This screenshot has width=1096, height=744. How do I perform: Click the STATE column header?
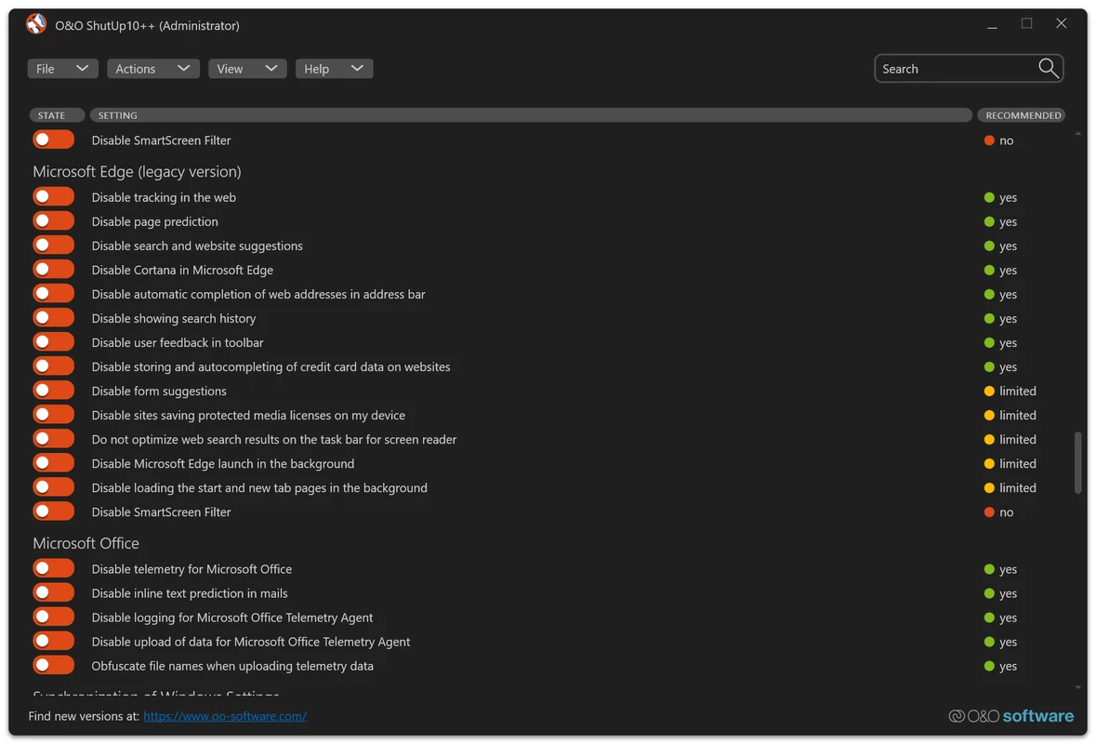pyautogui.click(x=57, y=115)
